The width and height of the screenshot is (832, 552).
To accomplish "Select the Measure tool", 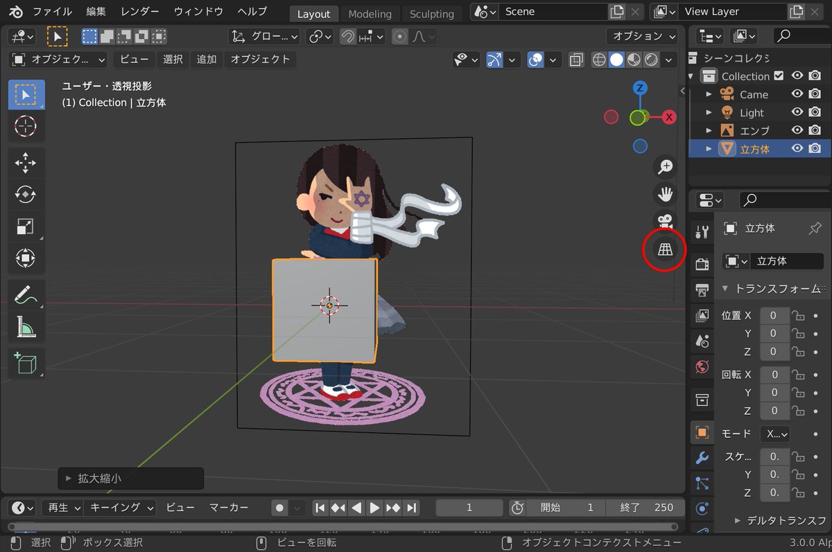I will pyautogui.click(x=26, y=327).
